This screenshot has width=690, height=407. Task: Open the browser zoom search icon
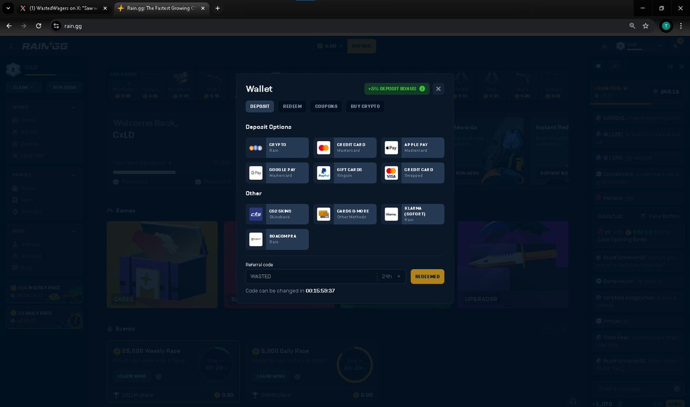(x=632, y=26)
